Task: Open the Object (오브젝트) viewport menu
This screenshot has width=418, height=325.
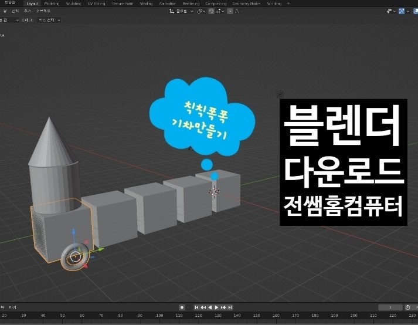Action: pyautogui.click(x=43, y=11)
